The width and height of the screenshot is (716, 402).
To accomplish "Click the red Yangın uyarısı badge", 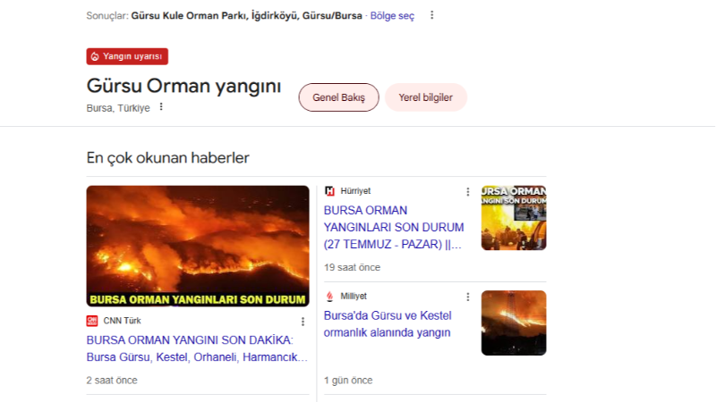I will point(127,56).
